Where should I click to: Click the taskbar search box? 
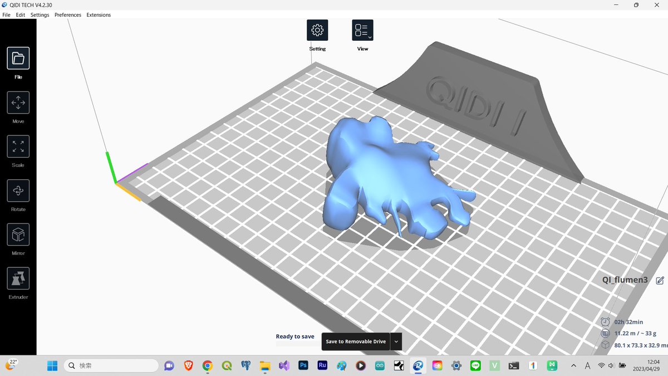point(111,365)
